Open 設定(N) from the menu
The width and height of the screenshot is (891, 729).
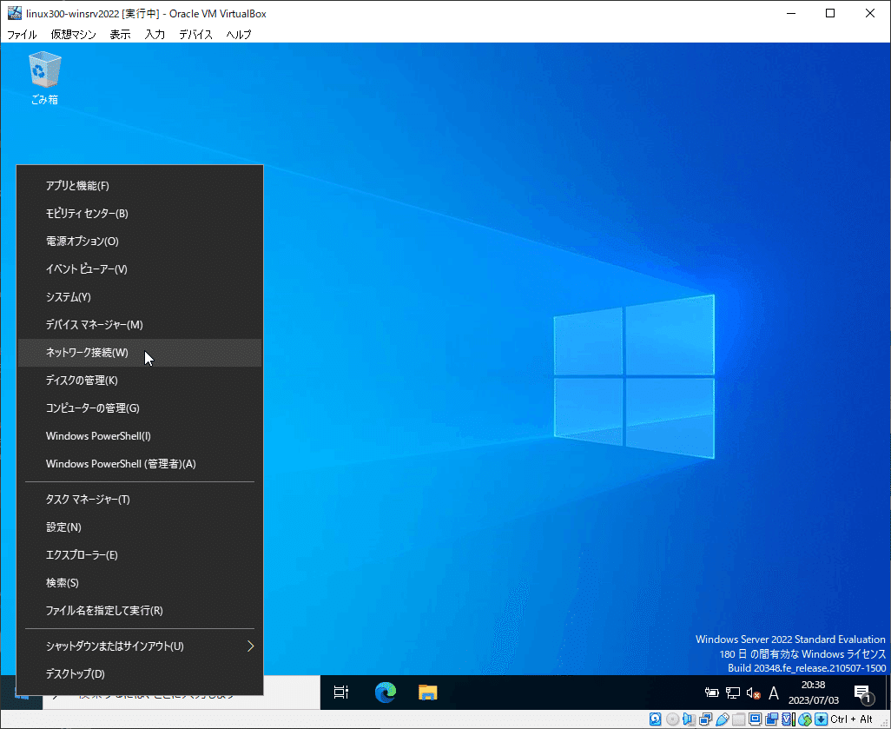[140, 527]
